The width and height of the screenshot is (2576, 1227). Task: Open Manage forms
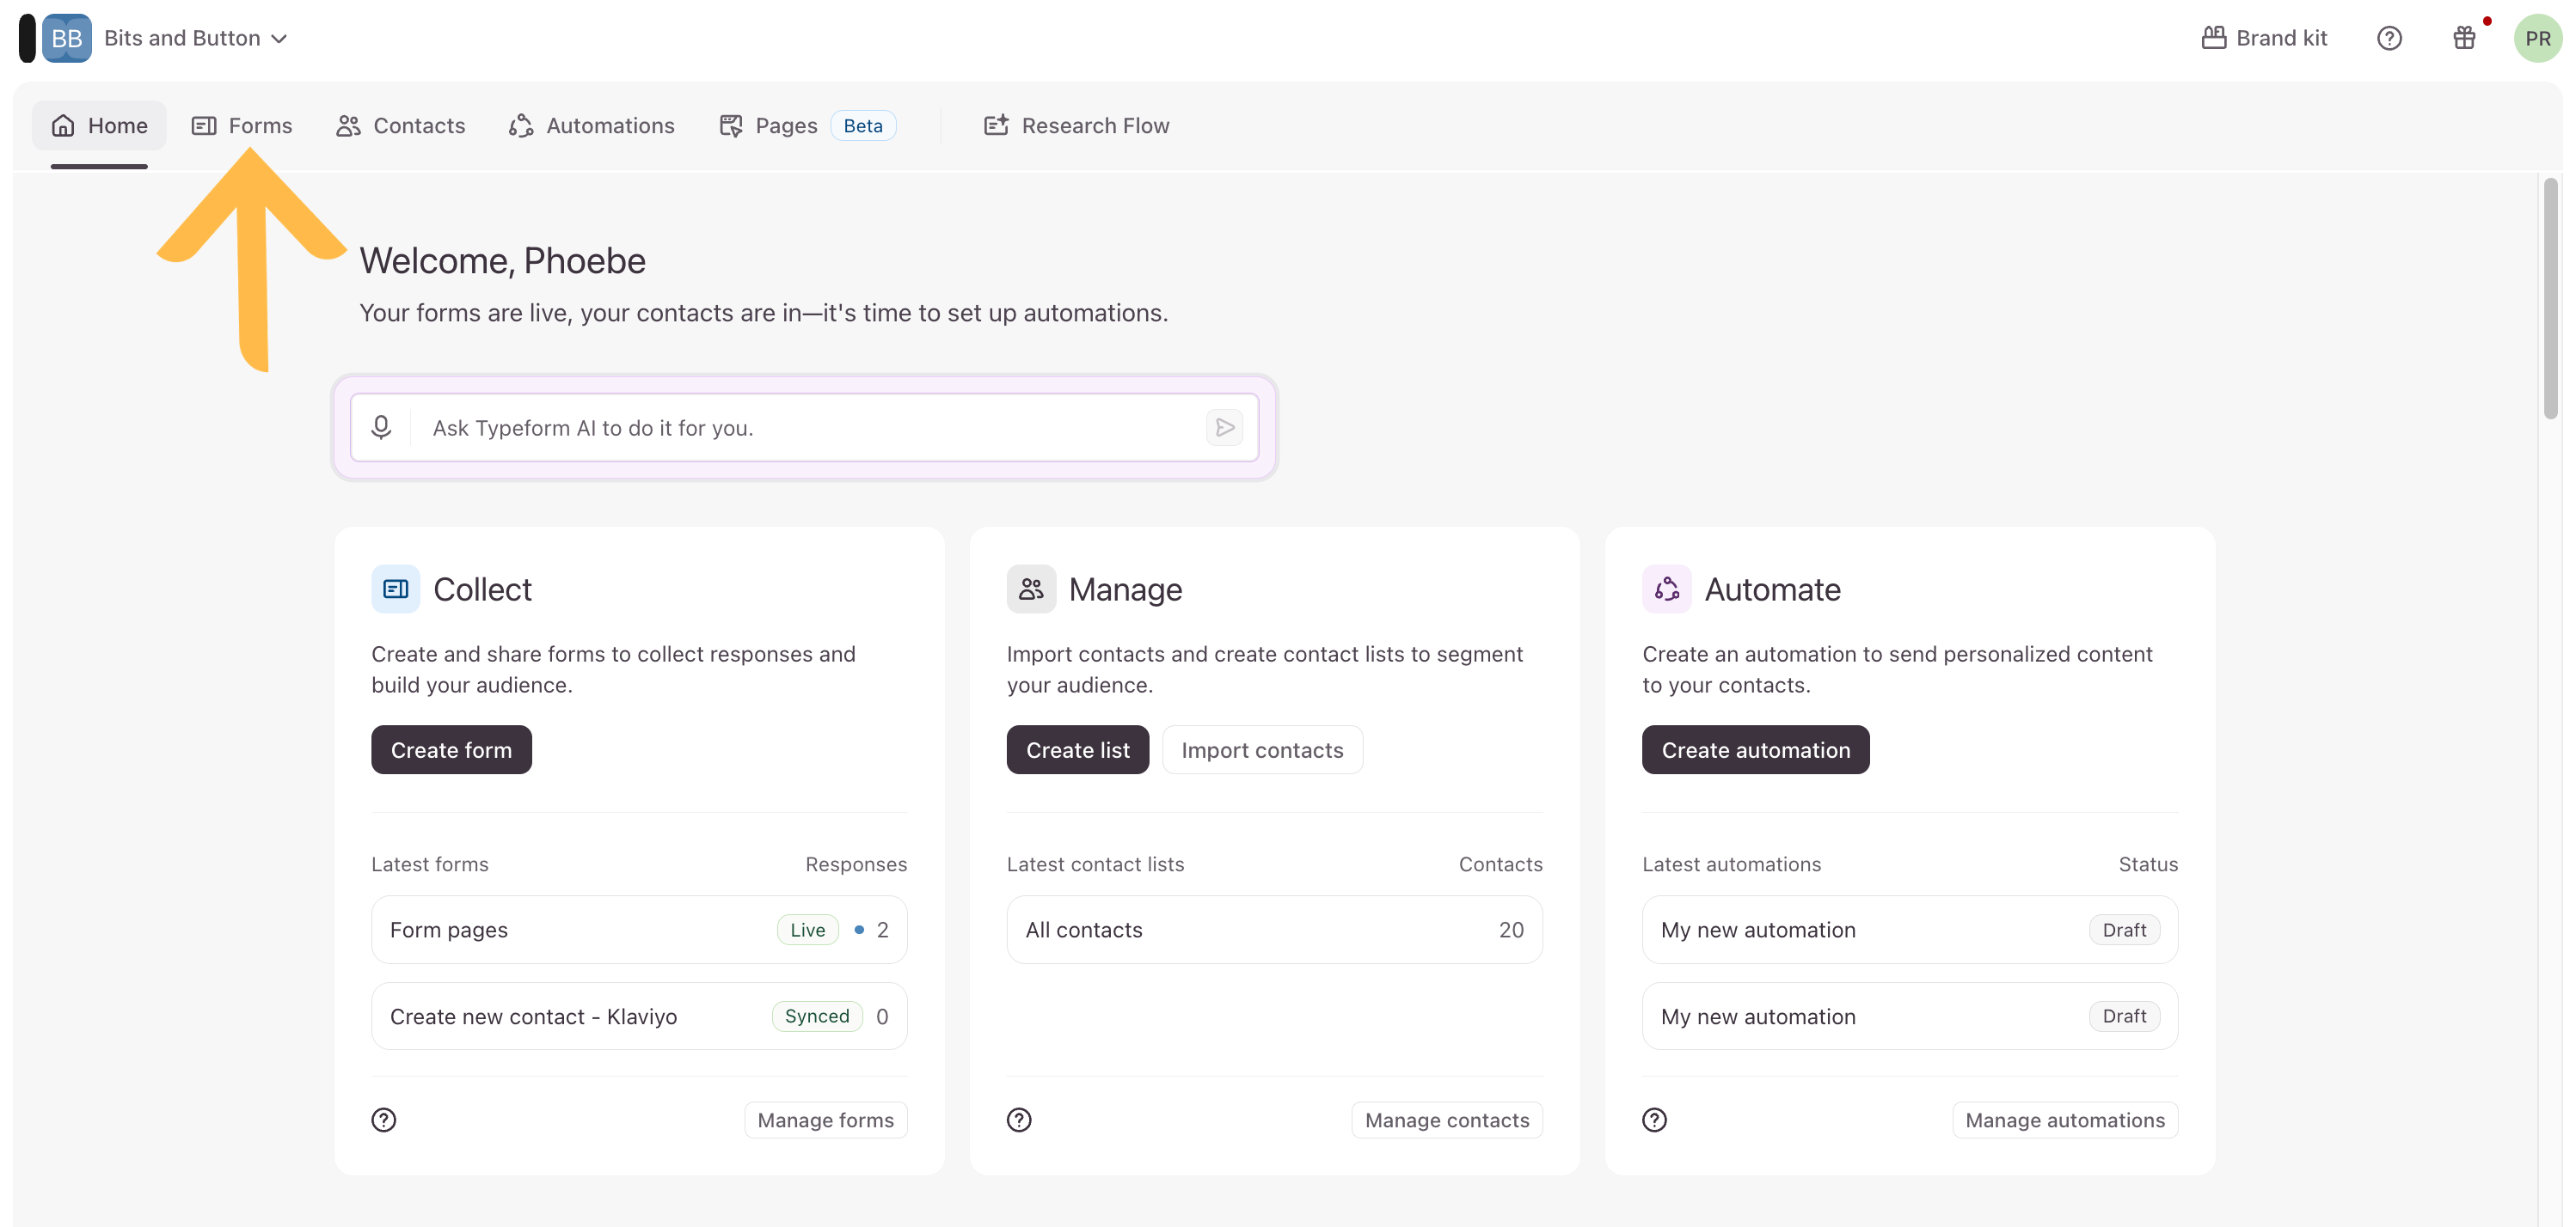point(825,1120)
